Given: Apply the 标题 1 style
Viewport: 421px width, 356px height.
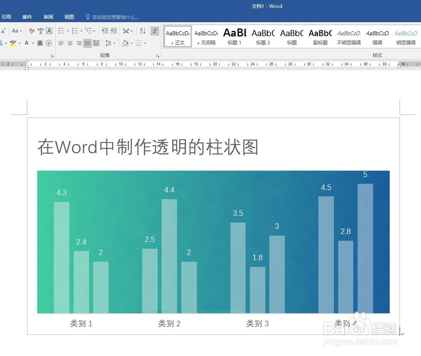Looking at the screenshot, I should (234, 36).
